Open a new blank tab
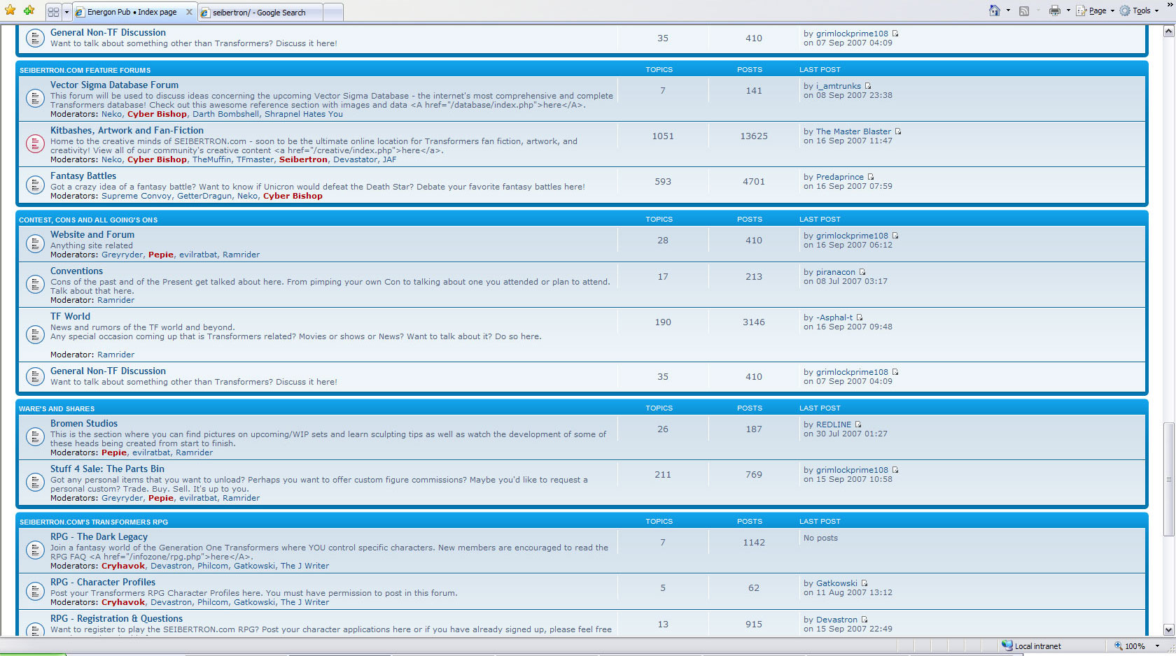 coord(333,13)
